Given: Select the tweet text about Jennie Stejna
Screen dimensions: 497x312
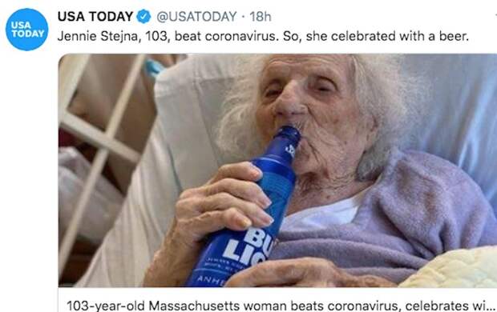Looking at the screenshot, I should [263, 36].
